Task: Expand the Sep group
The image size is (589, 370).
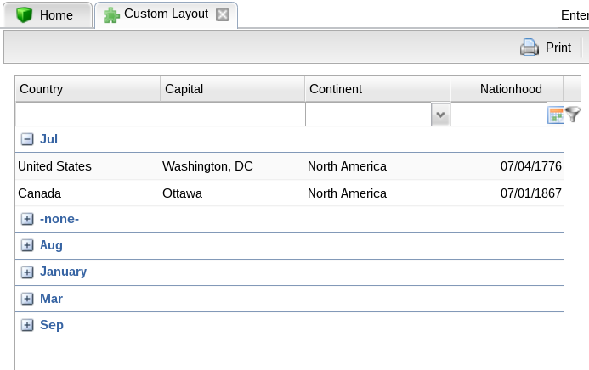Action: 27,325
